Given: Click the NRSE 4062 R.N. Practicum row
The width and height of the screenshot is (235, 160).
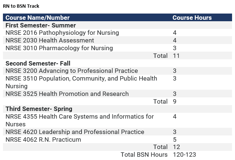Looking at the screenshot, I should pyautogui.click(x=43, y=139).
